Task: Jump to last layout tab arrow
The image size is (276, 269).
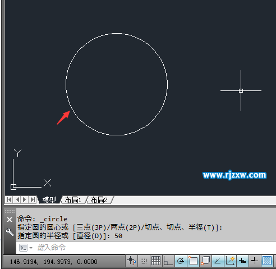Action: coord(33,200)
